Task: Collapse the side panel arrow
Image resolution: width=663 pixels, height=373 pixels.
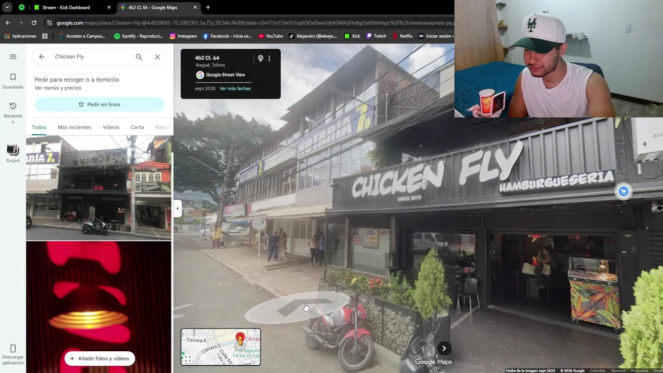Action: [177, 208]
